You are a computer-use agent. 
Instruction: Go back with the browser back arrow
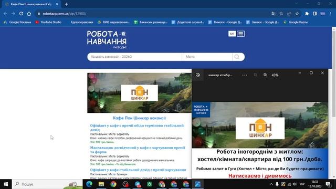[5, 14]
